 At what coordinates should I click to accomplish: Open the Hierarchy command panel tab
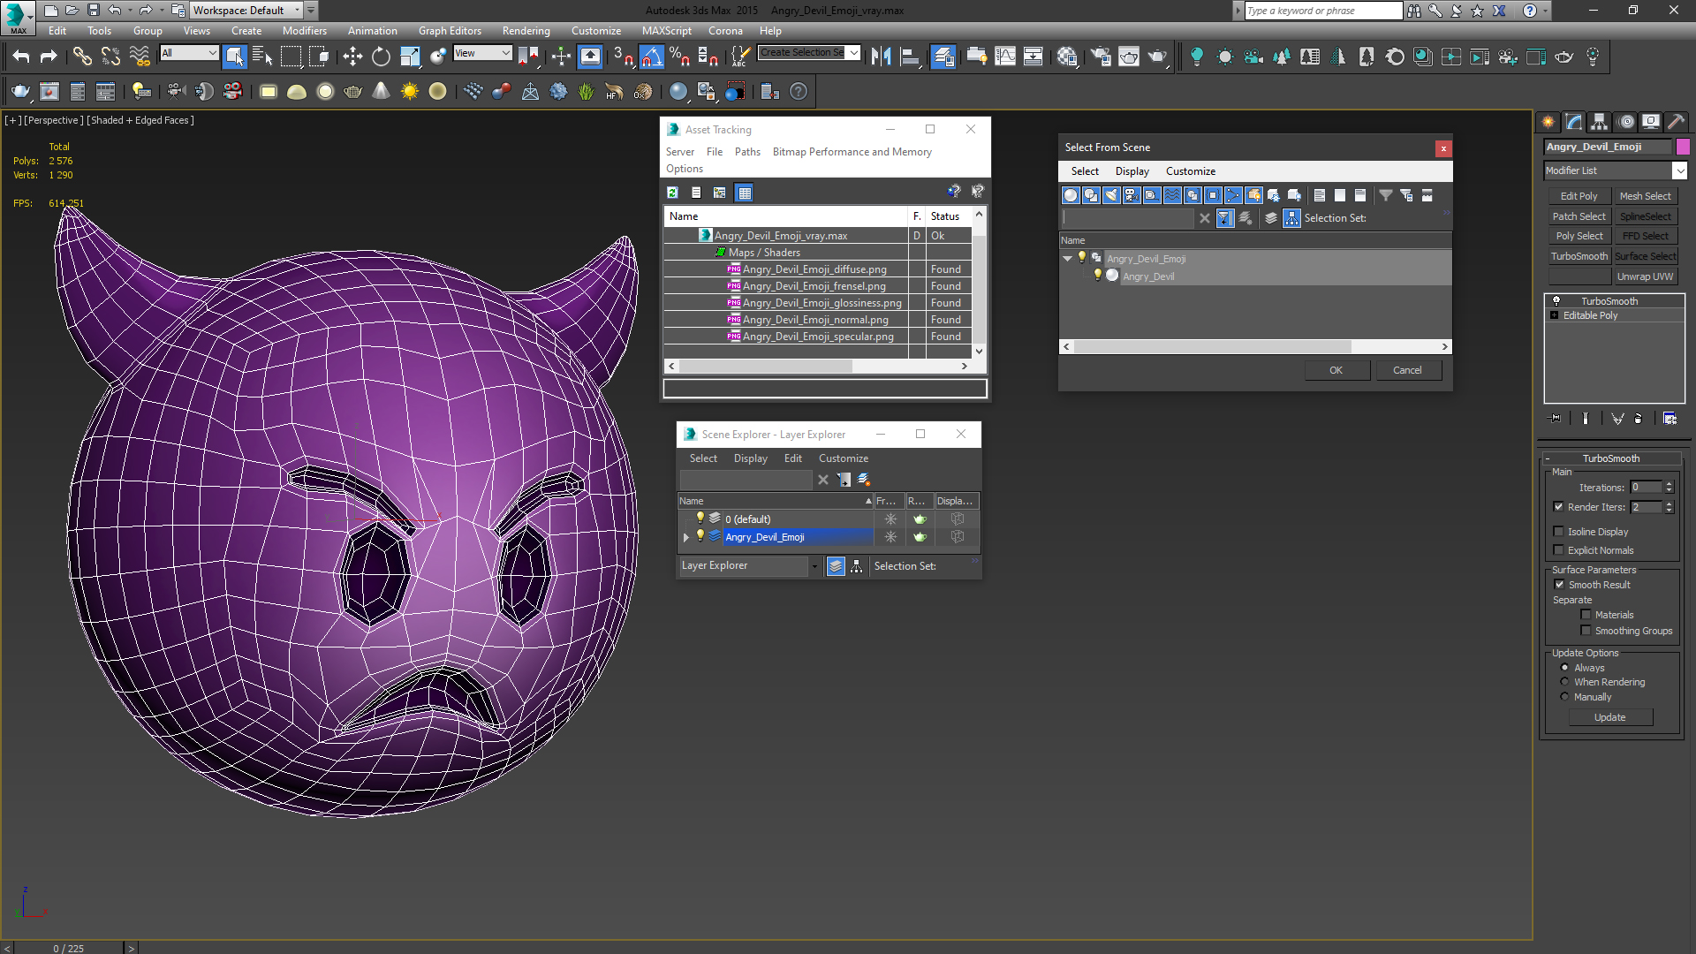pyautogui.click(x=1599, y=122)
